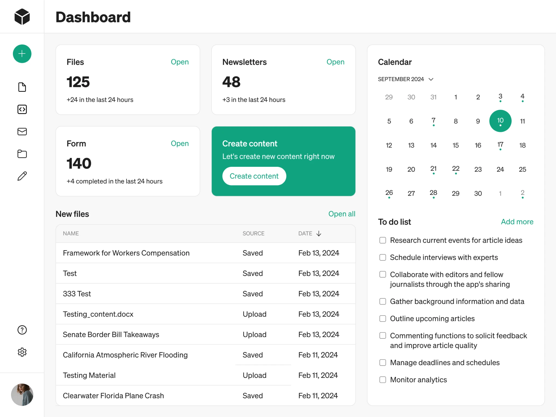Mark Schedule interviews with experts complete
The height and width of the screenshot is (417, 556).
coord(382,257)
